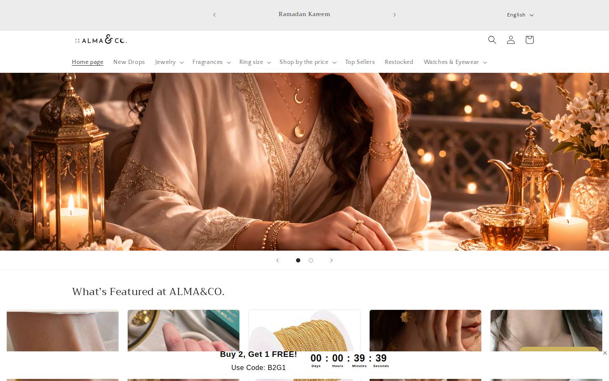Viewport: 609px width, 381px height.
Task: Select first slideshow dot
Action: (298, 260)
